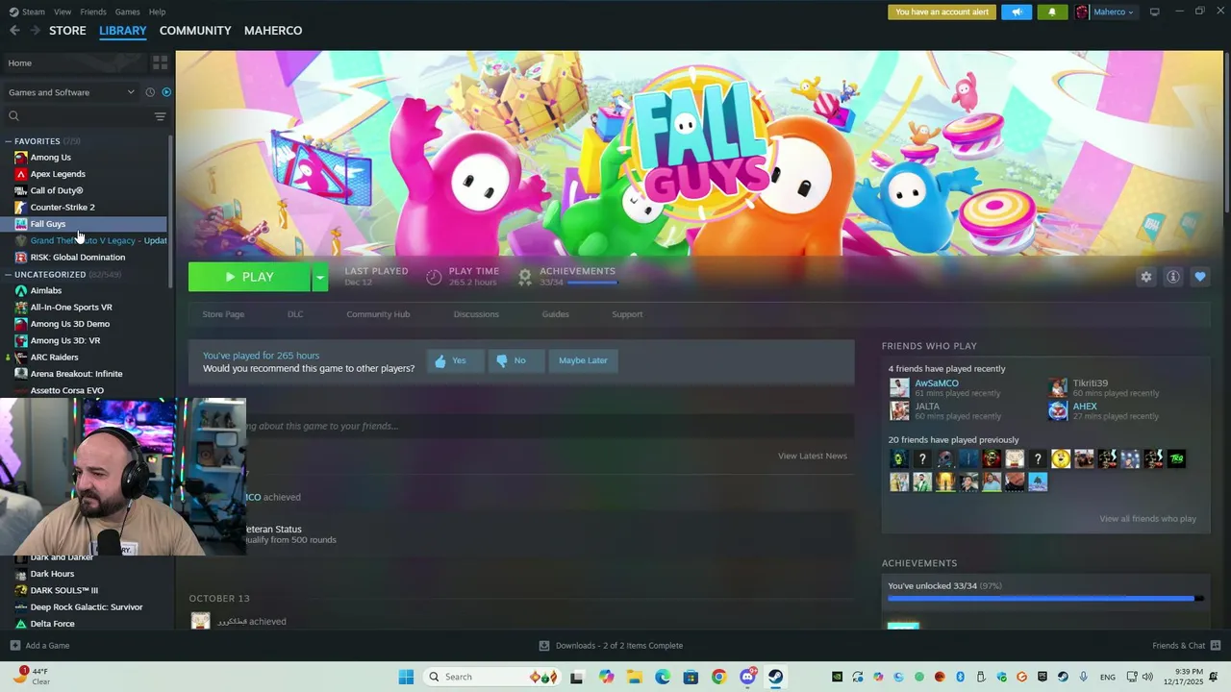This screenshot has width=1231, height=692.
Task: Switch to the Community tab
Action: 195,31
